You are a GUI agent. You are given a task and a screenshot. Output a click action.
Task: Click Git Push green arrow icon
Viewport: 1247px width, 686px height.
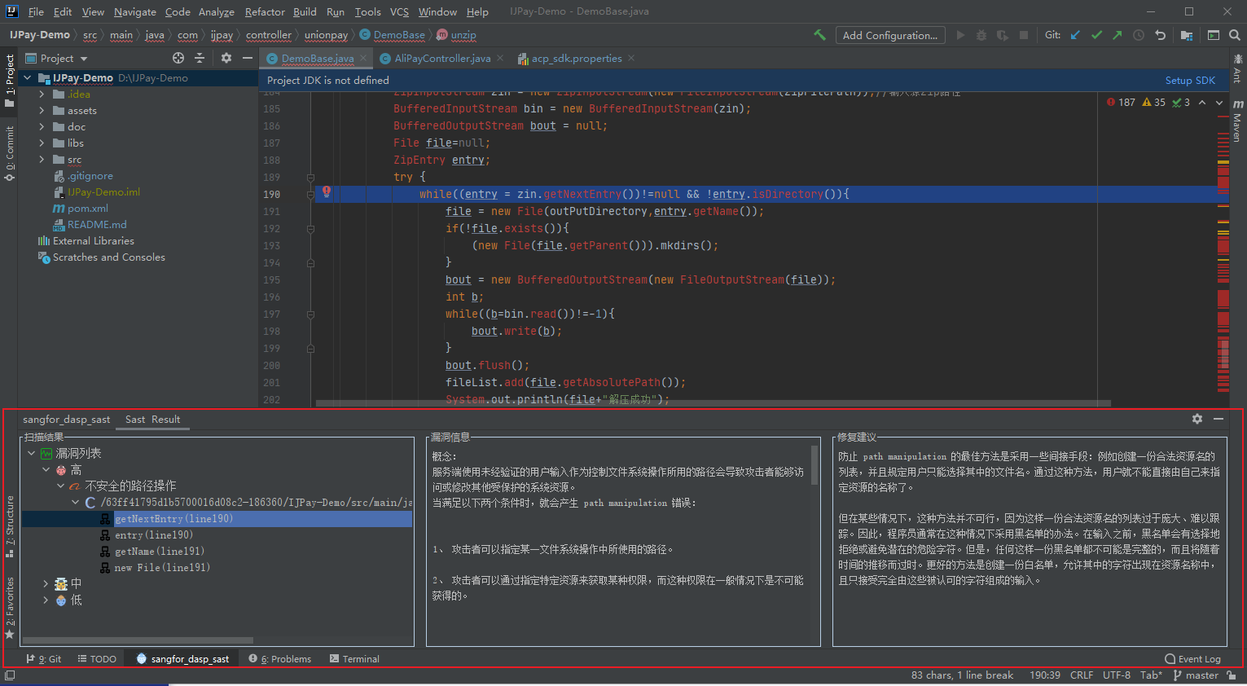tap(1117, 35)
